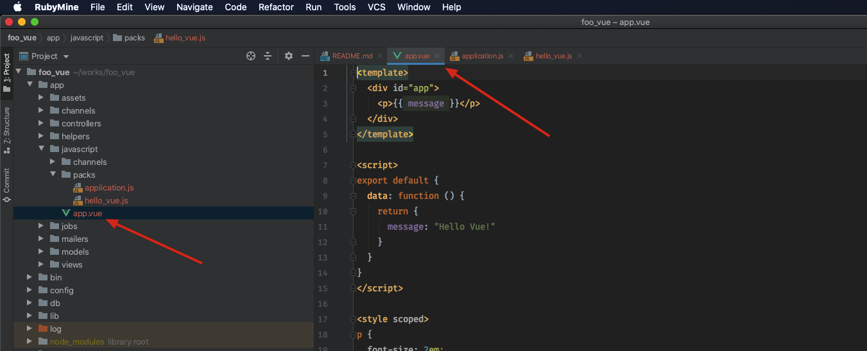867x351 pixels.
Task: Click the Select Opened File locate icon
Action: click(x=251, y=56)
